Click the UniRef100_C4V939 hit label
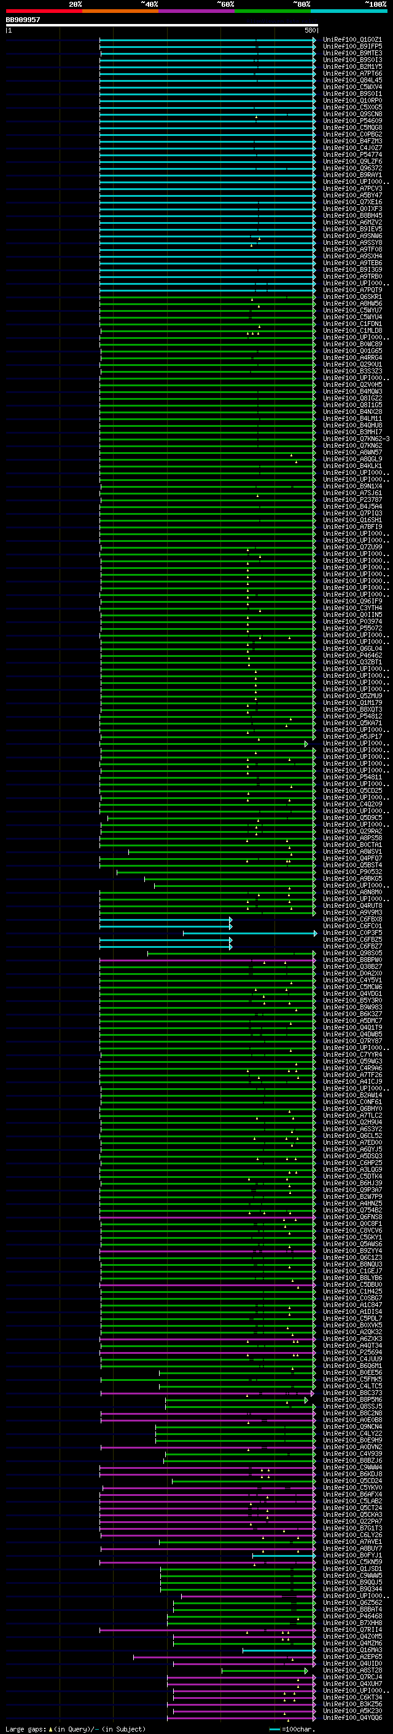This screenshot has height=1734, width=393. [x=352, y=1454]
